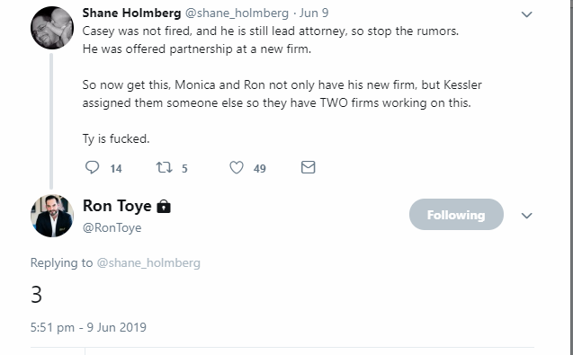Click the reply text "3"
This screenshot has width=573, height=355.
36,295
